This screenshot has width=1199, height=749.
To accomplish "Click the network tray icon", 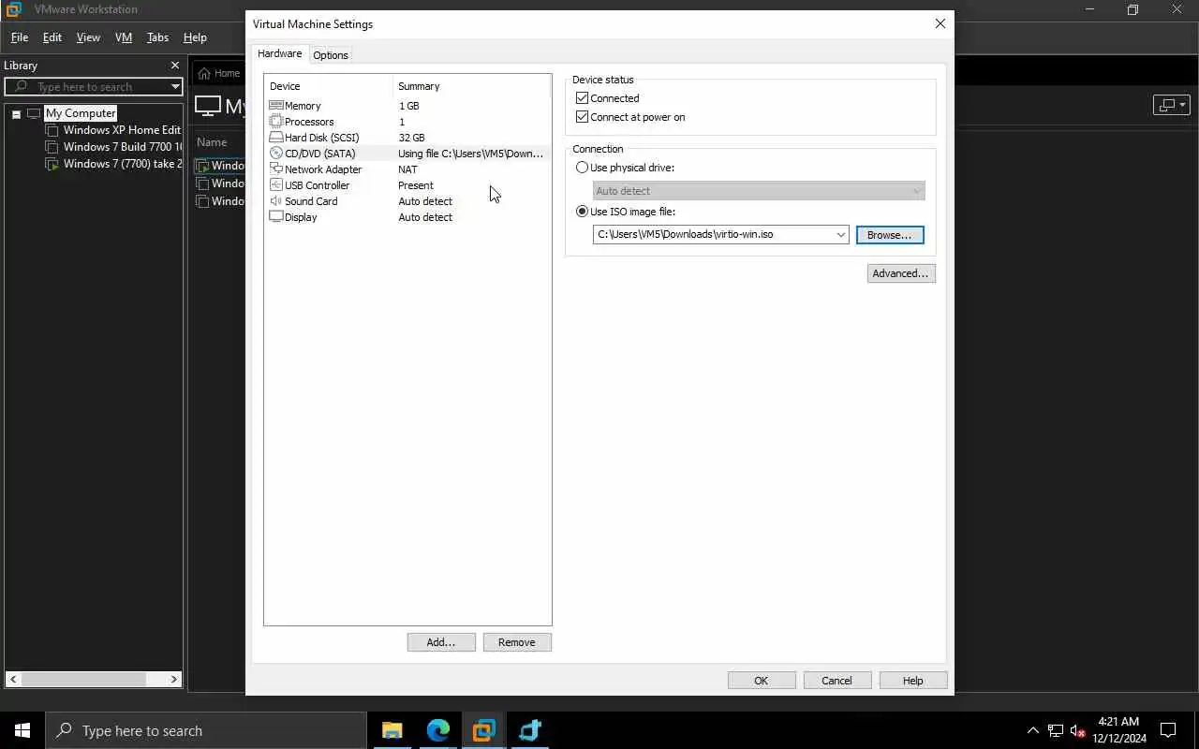I will tap(1056, 731).
